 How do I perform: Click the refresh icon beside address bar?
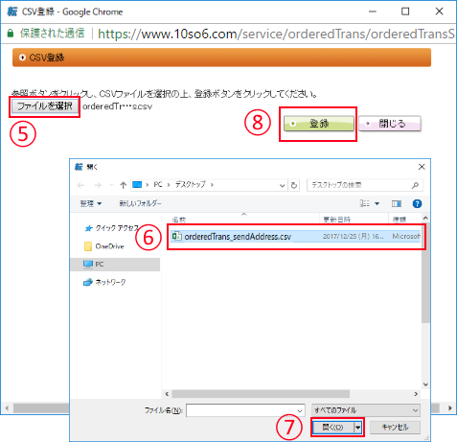tap(294, 185)
